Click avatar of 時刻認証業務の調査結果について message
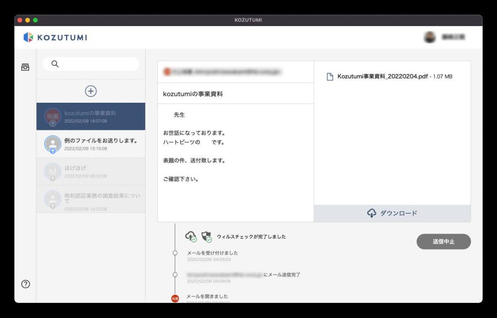Image resolution: width=497 pixels, height=318 pixels. (x=52, y=199)
